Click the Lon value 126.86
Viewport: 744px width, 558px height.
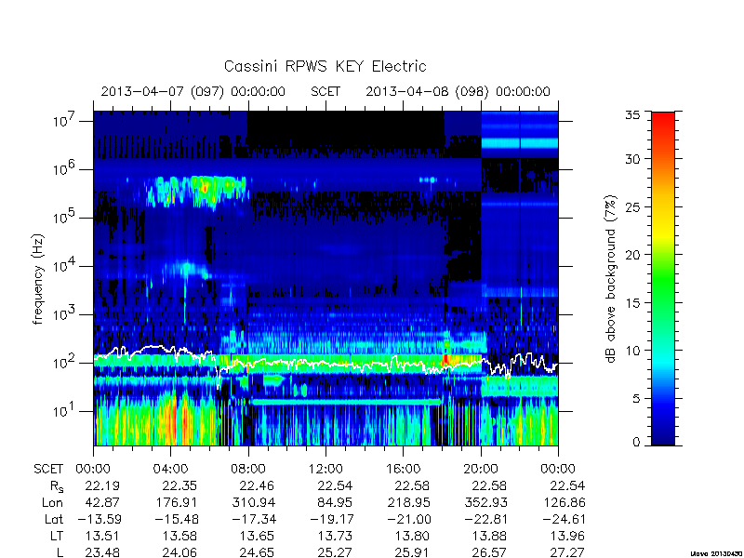pos(565,502)
